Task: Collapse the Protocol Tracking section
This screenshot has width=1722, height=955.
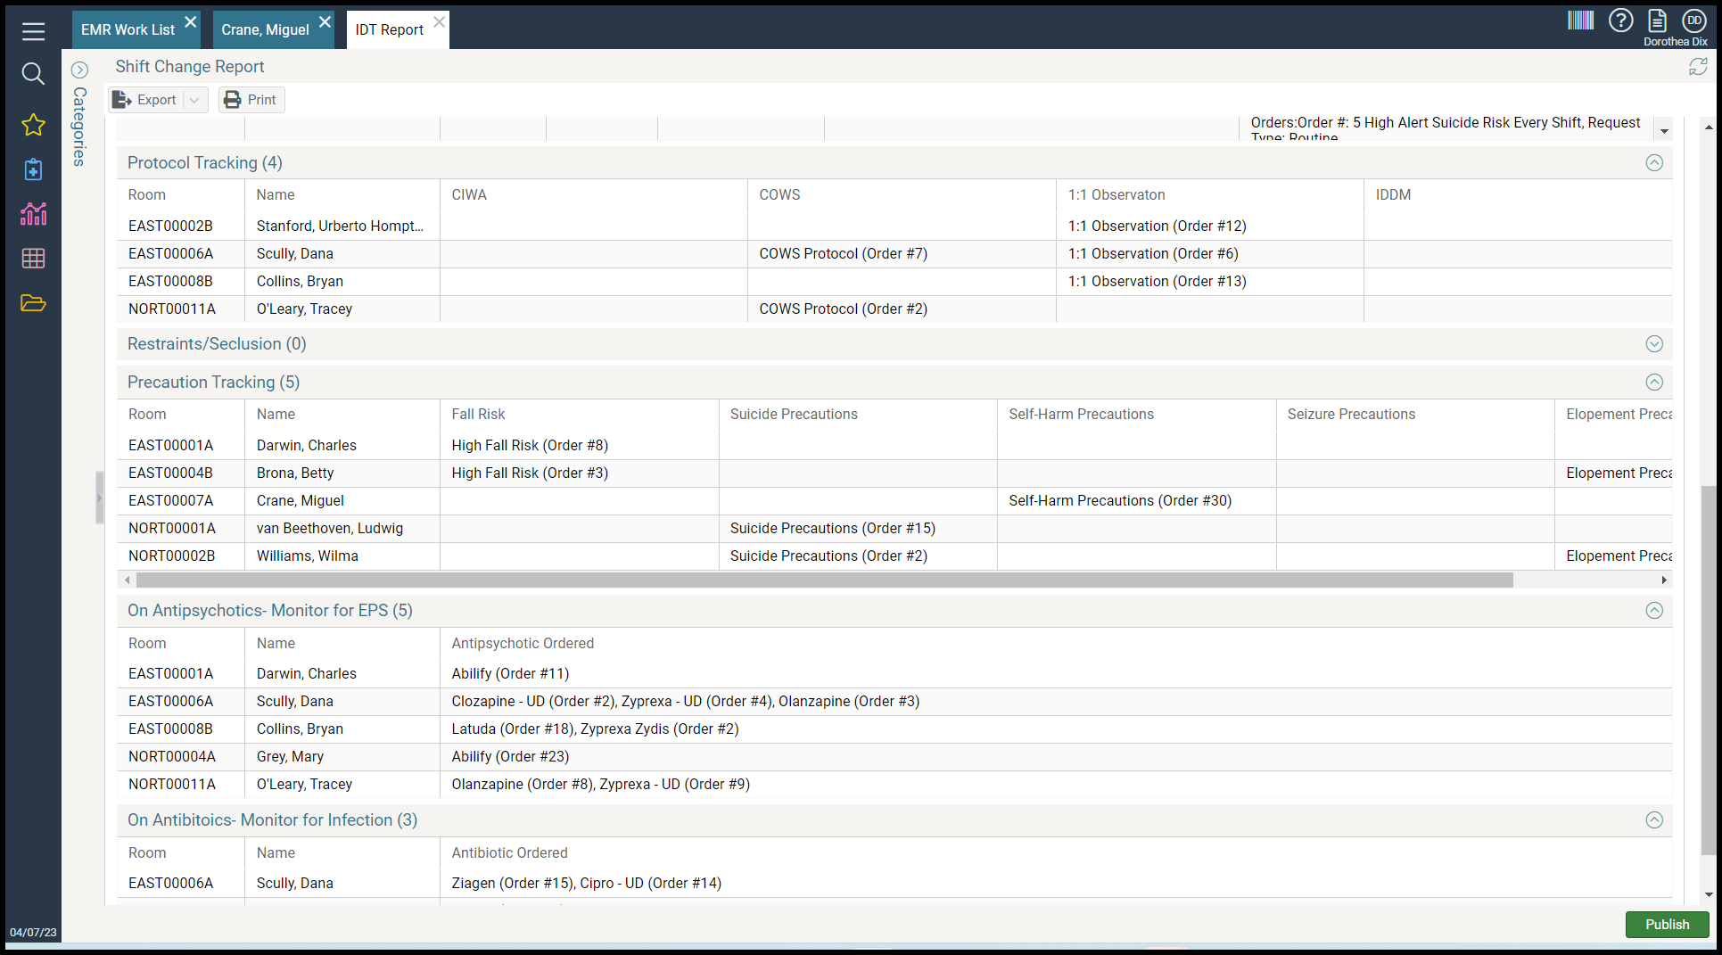Action: click(x=1654, y=163)
